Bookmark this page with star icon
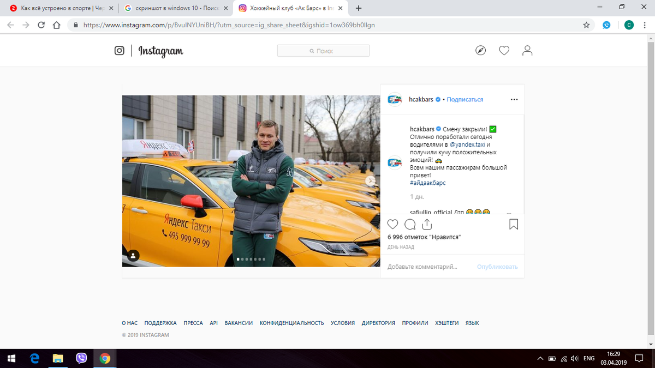 coord(586,25)
